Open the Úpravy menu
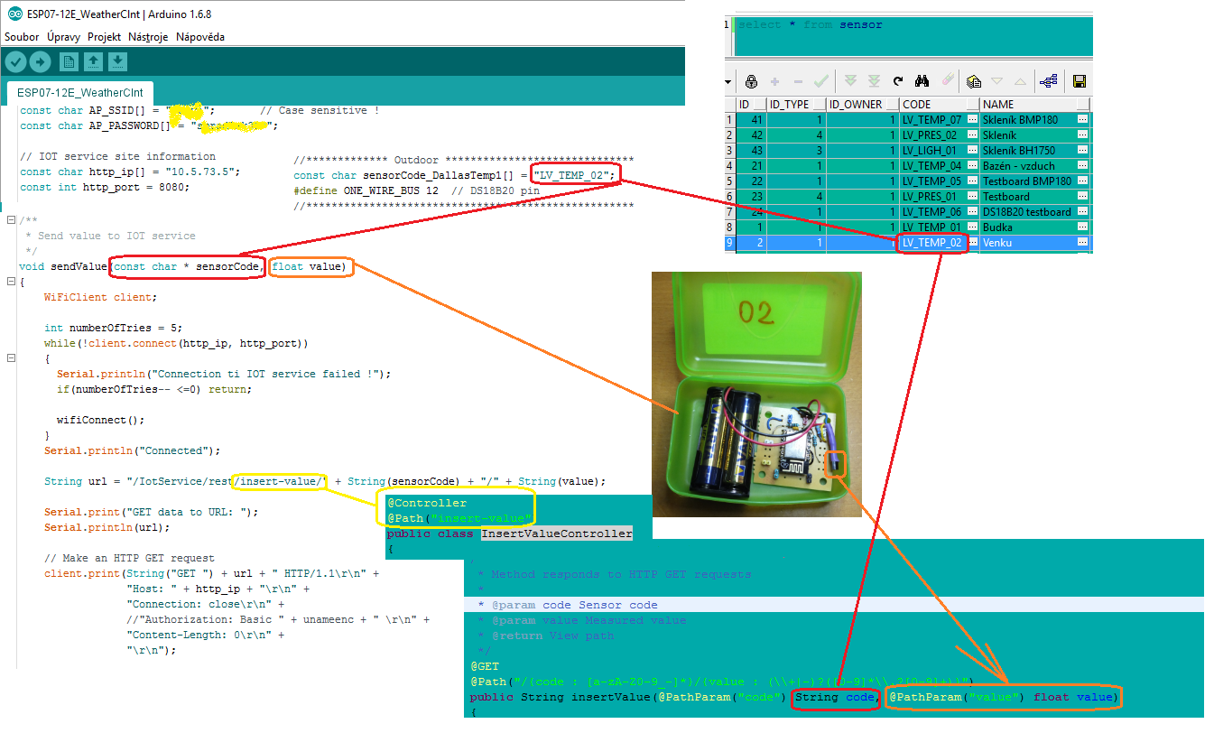The width and height of the screenshot is (1214, 733). (63, 37)
